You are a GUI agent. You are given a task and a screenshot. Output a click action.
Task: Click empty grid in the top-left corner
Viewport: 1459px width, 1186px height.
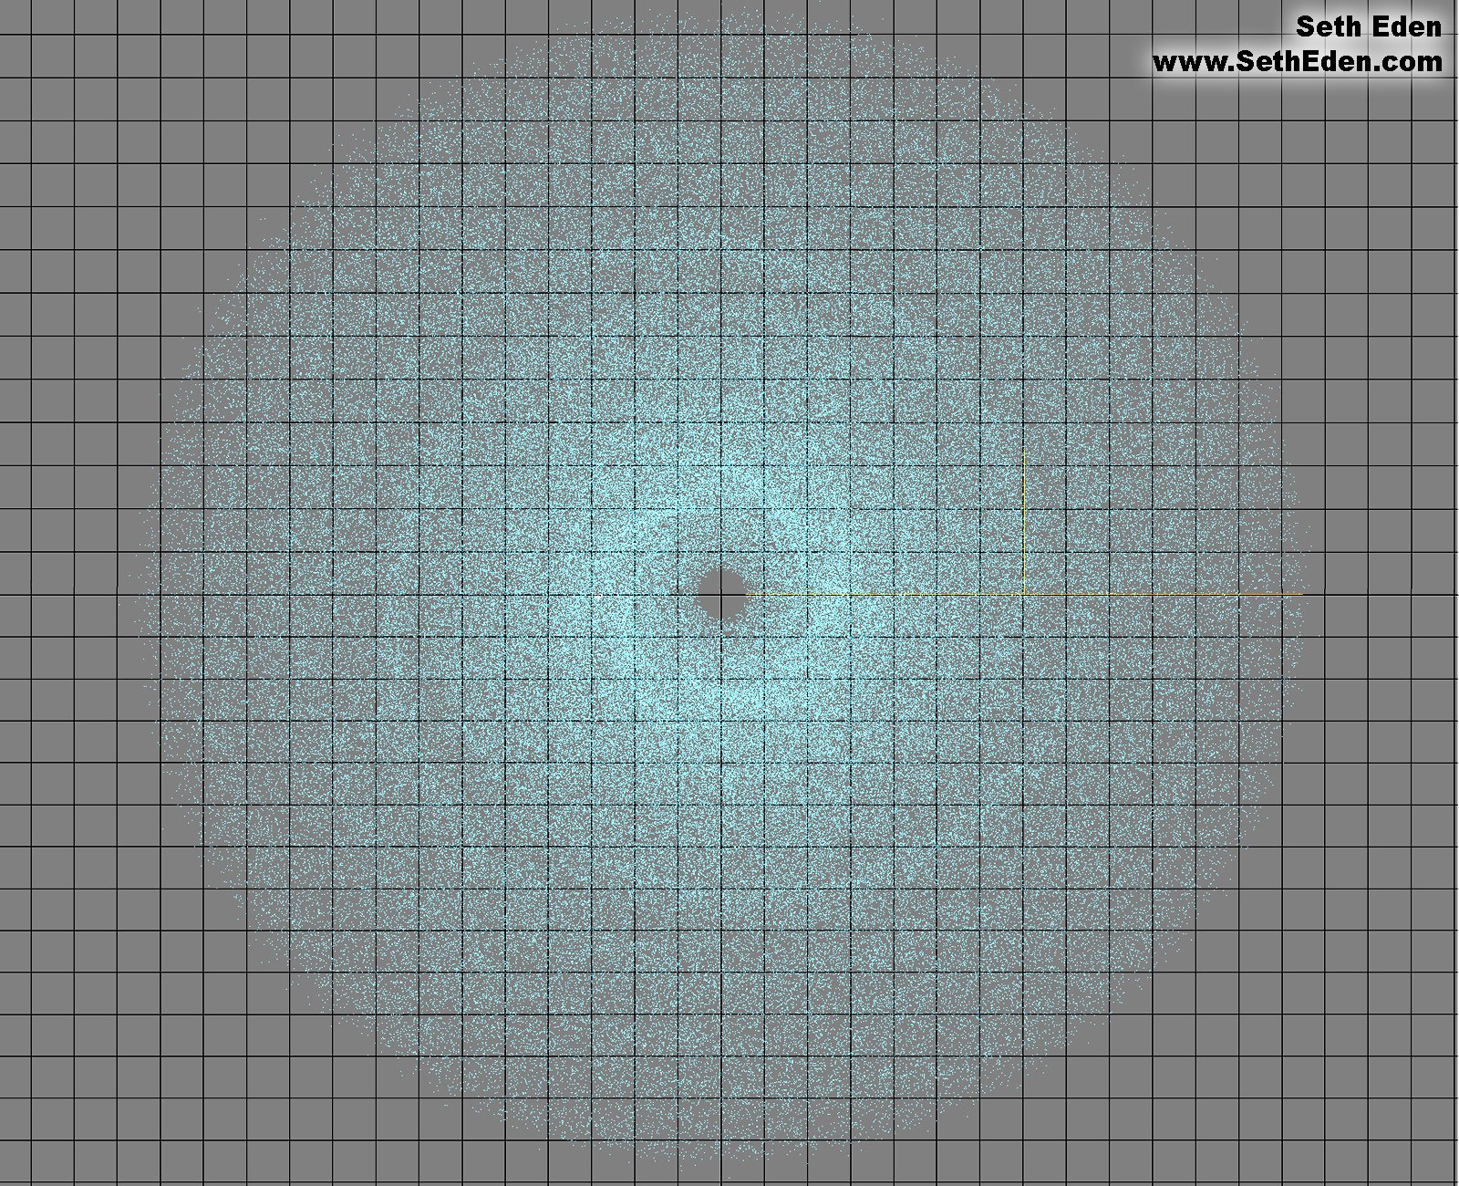coord(55,55)
